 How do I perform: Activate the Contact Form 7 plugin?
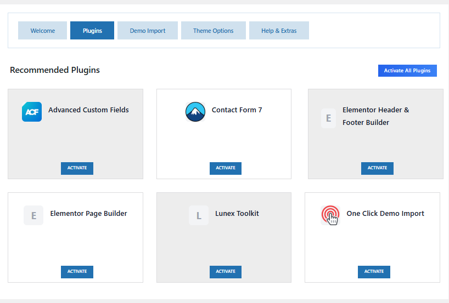(226, 168)
